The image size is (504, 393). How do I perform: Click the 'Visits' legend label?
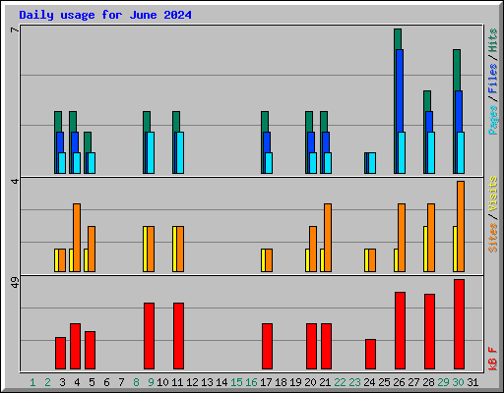(x=493, y=195)
